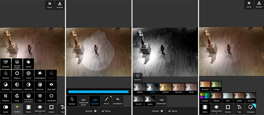This screenshot has width=264, height=115.
Task: Tap the Restablecer reset arrow
Action: (x=118, y=101)
